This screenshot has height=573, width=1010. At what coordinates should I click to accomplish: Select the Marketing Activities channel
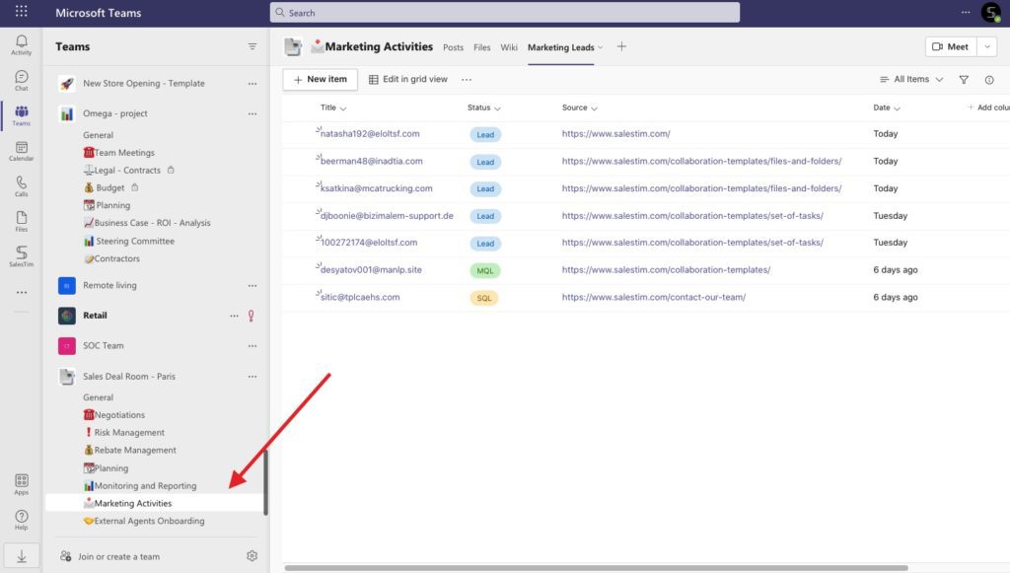pyautogui.click(x=155, y=503)
